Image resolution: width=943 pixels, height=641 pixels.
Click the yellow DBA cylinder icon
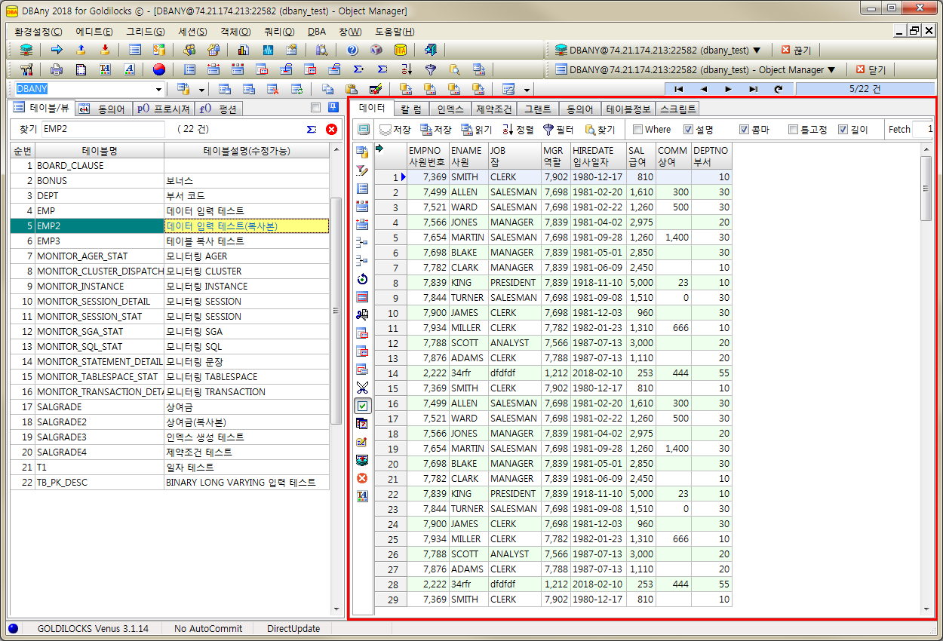coord(401,51)
